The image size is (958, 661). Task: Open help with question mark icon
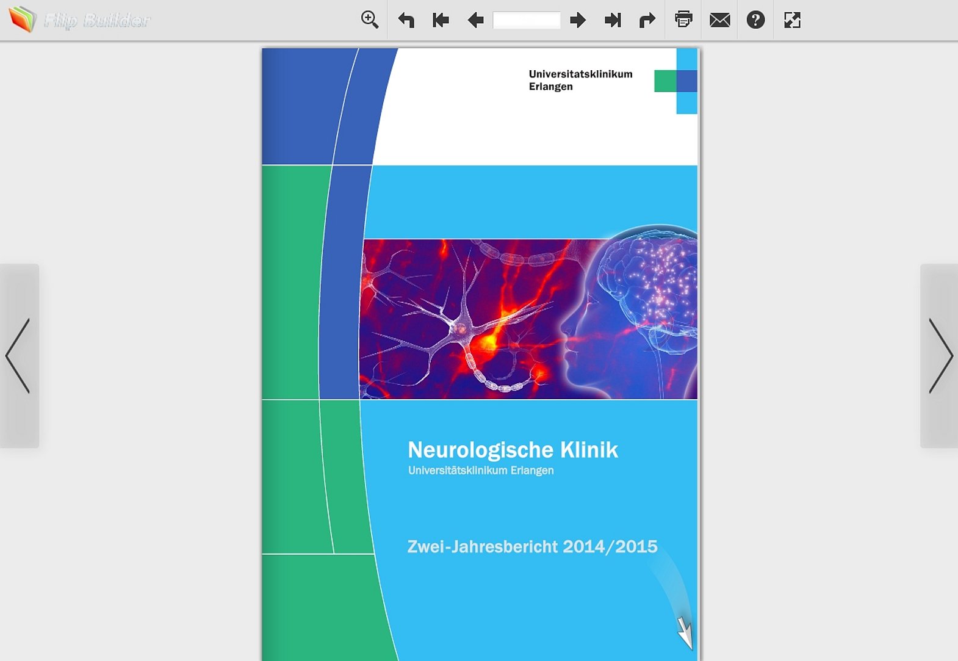755,20
